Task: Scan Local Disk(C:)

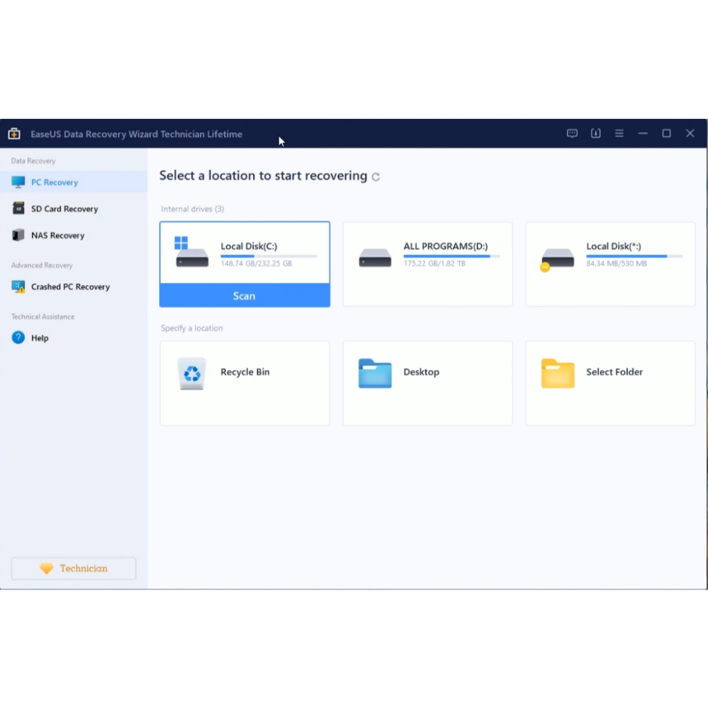Action: pyautogui.click(x=244, y=296)
